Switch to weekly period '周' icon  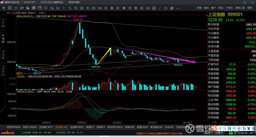pos(112,8)
